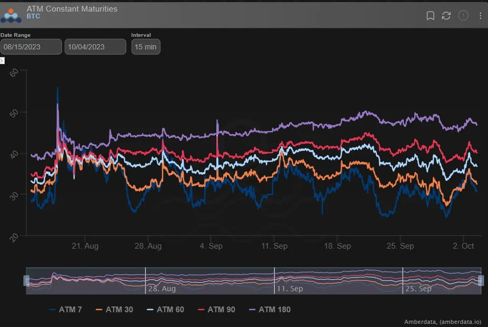Open the info alert circle icon
This screenshot has height=327, width=488.
(463, 16)
